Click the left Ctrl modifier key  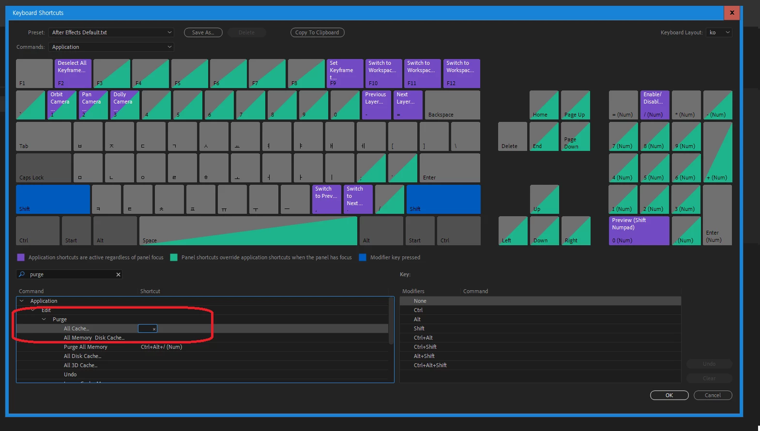pyautogui.click(x=38, y=231)
